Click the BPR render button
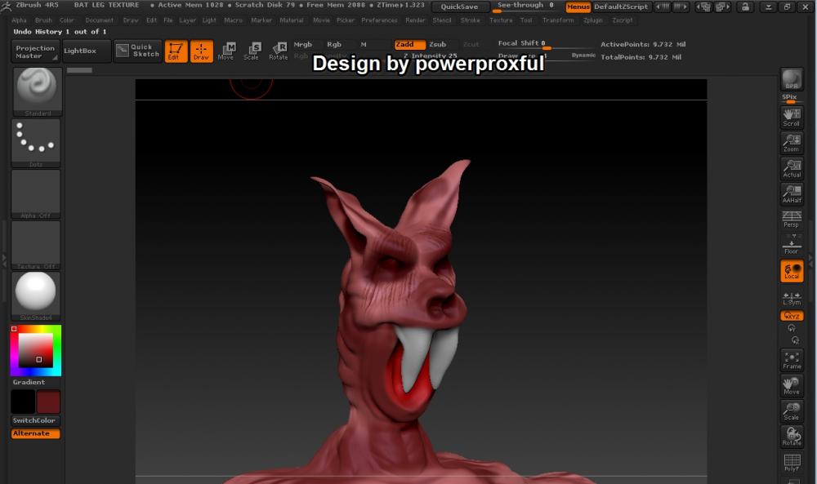 [792, 79]
